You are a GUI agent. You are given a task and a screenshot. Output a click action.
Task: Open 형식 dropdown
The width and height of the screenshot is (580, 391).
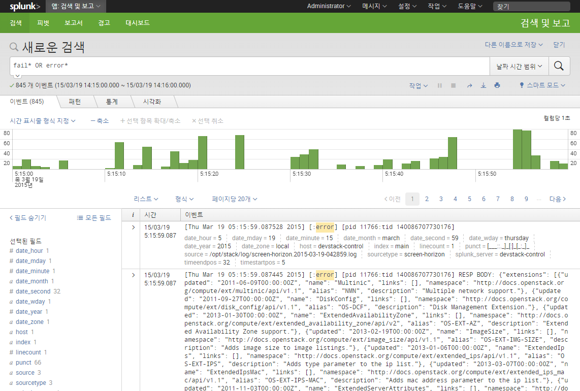[184, 199]
